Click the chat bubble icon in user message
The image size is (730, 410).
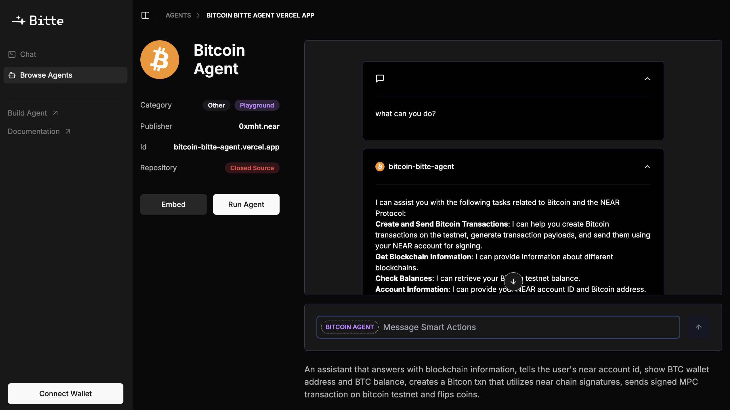(380, 78)
